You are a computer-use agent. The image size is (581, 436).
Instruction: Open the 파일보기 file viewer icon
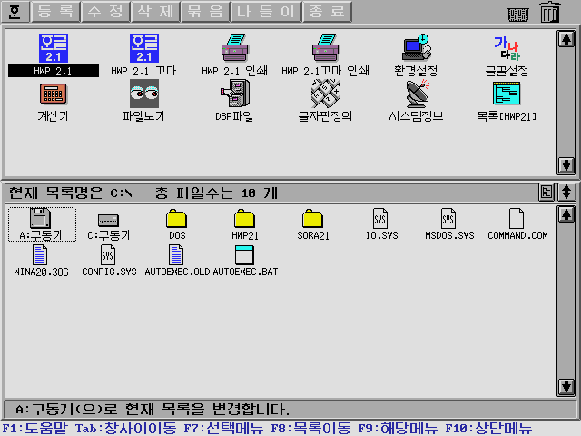(144, 94)
